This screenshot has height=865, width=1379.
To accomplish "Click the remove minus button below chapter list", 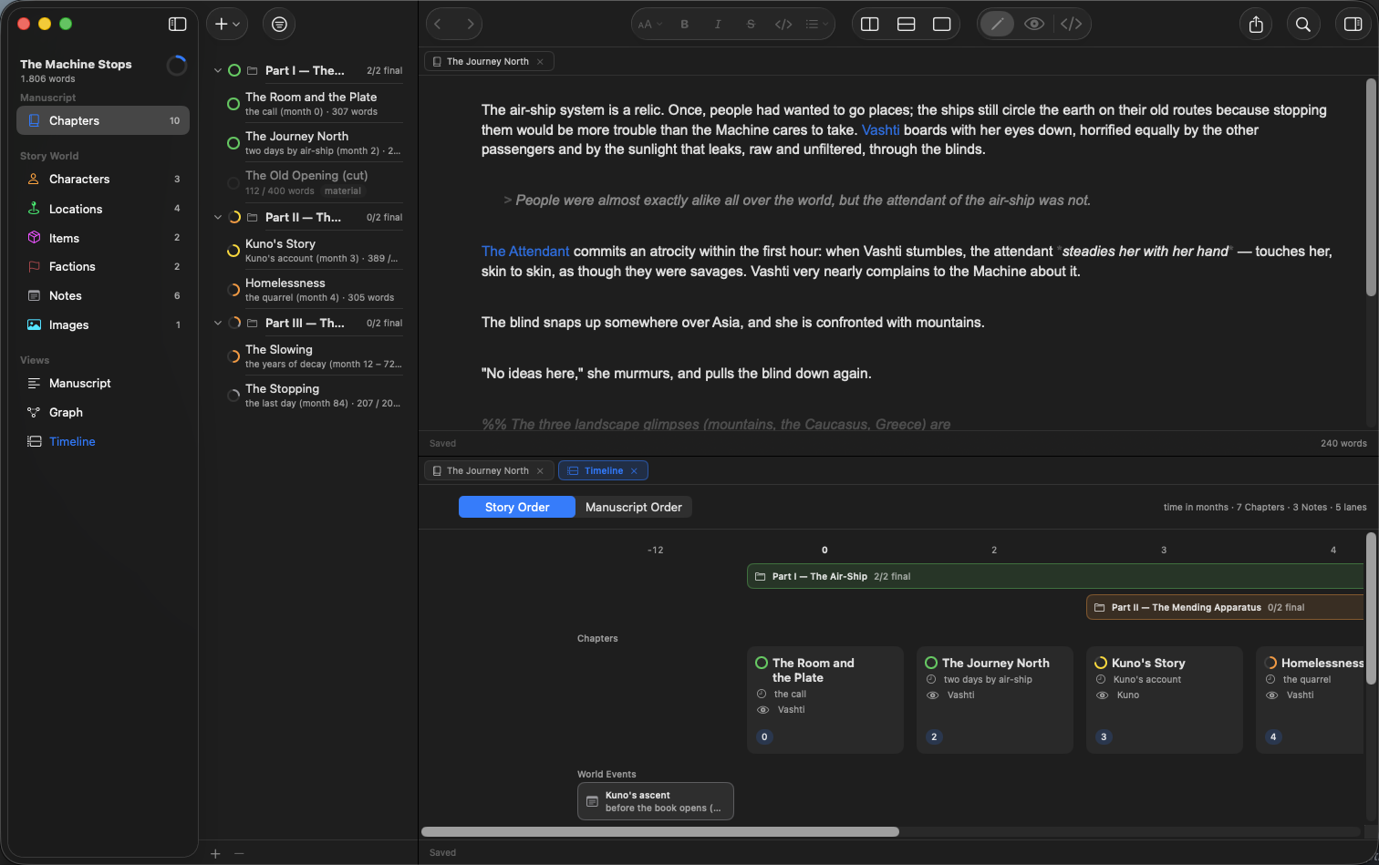I will pyautogui.click(x=239, y=854).
